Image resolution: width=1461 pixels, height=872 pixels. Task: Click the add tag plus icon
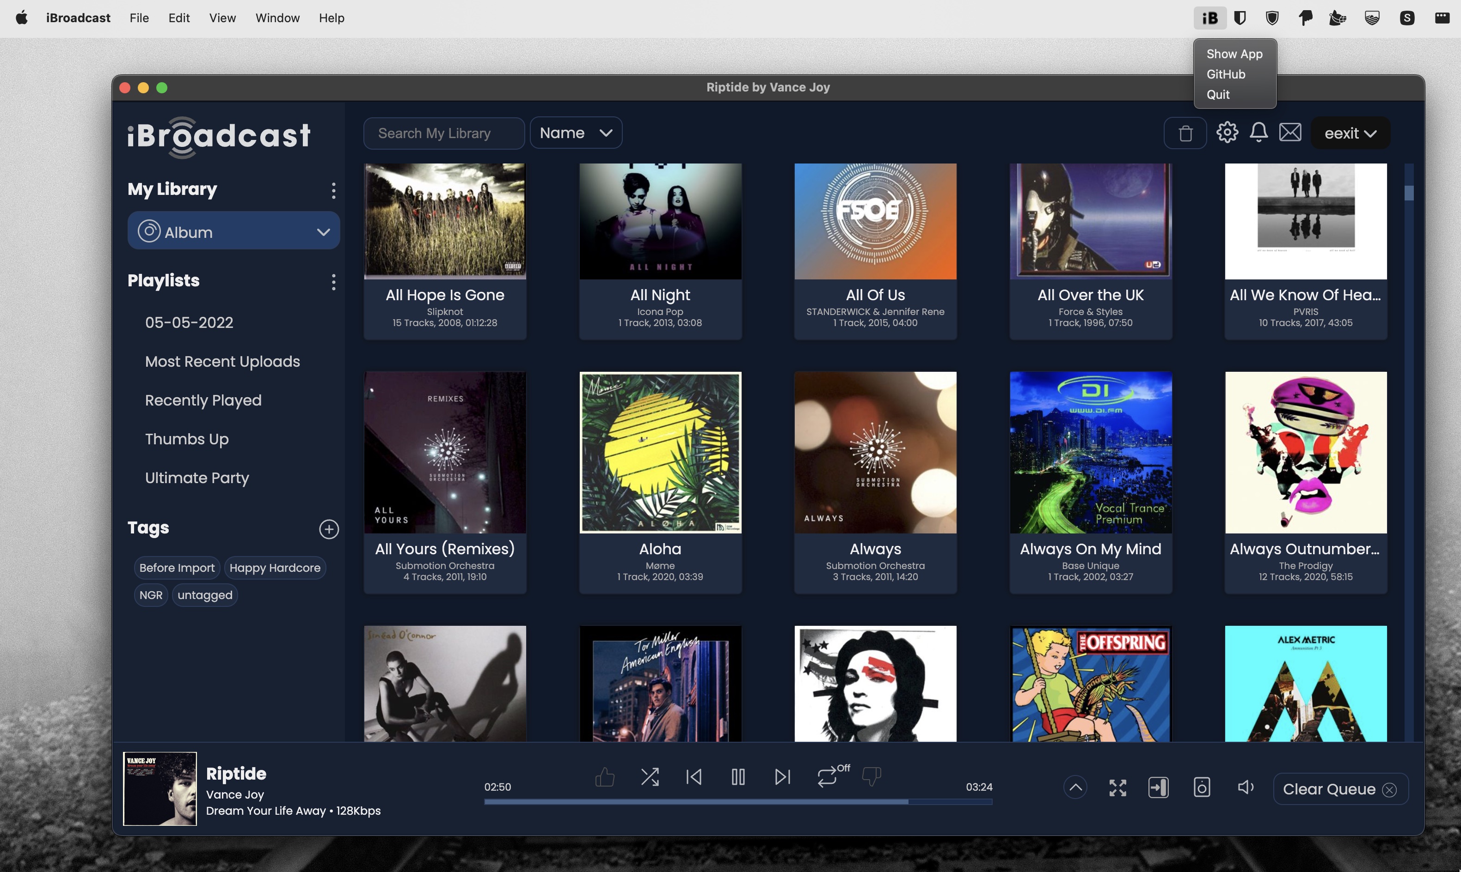point(329,529)
